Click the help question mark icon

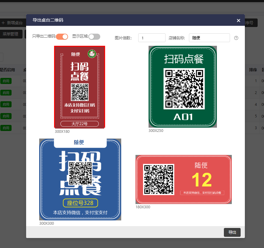point(236,38)
